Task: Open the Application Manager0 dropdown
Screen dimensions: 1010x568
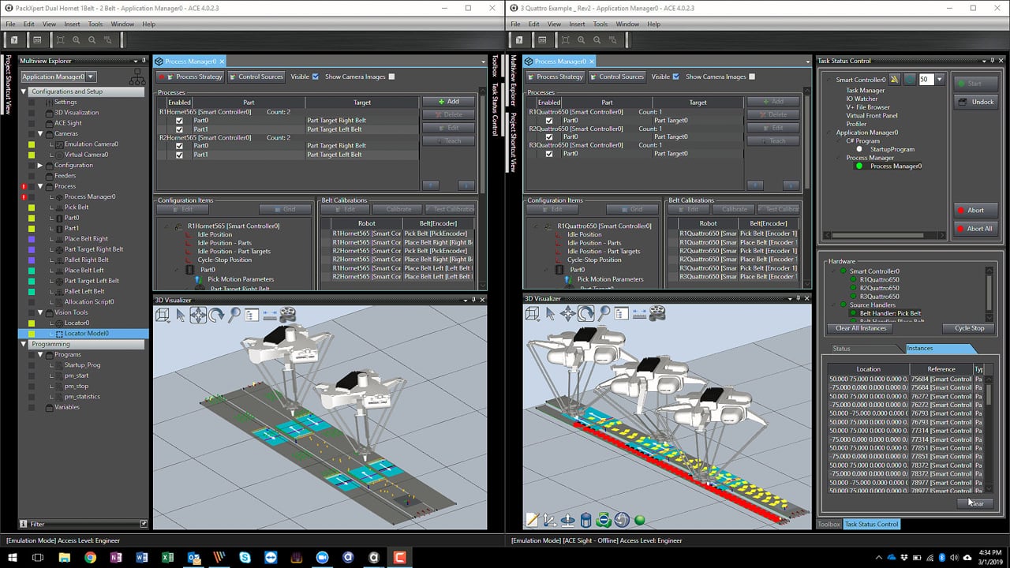Action: [x=92, y=77]
